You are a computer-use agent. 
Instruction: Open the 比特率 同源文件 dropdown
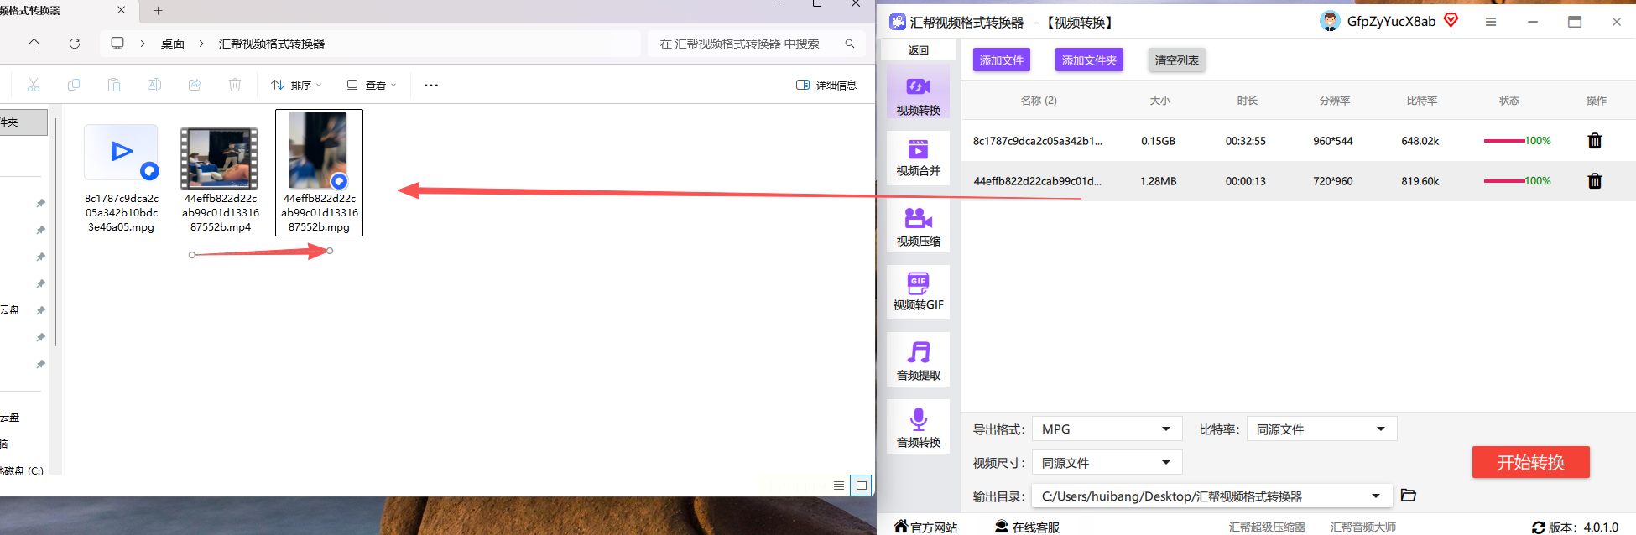(x=1321, y=429)
